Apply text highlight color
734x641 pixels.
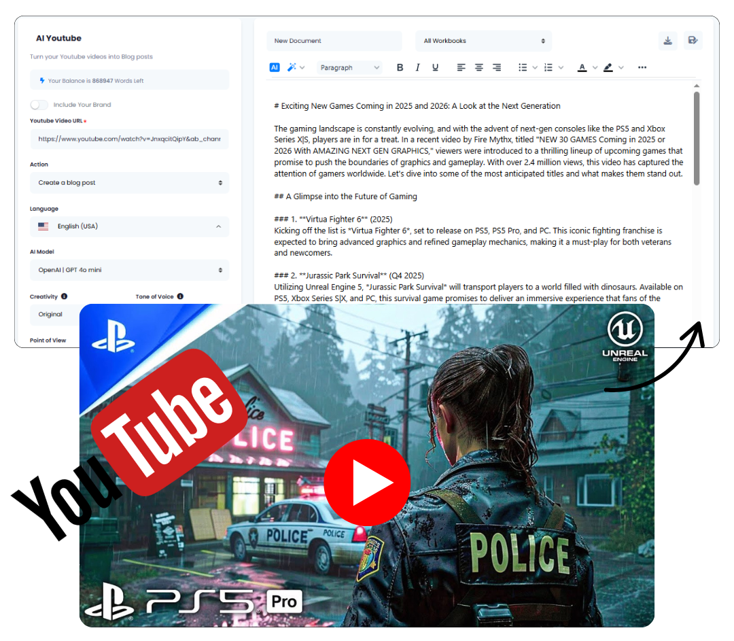(608, 67)
